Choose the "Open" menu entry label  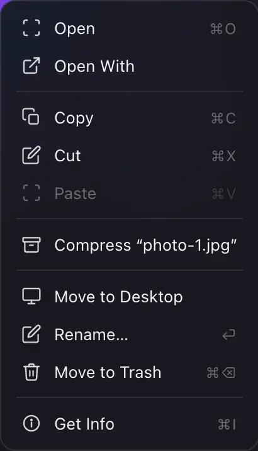(x=75, y=29)
